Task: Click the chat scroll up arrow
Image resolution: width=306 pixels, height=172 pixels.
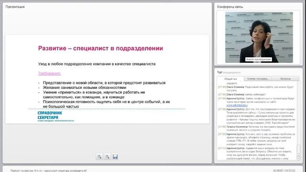Action: [x=298, y=155]
